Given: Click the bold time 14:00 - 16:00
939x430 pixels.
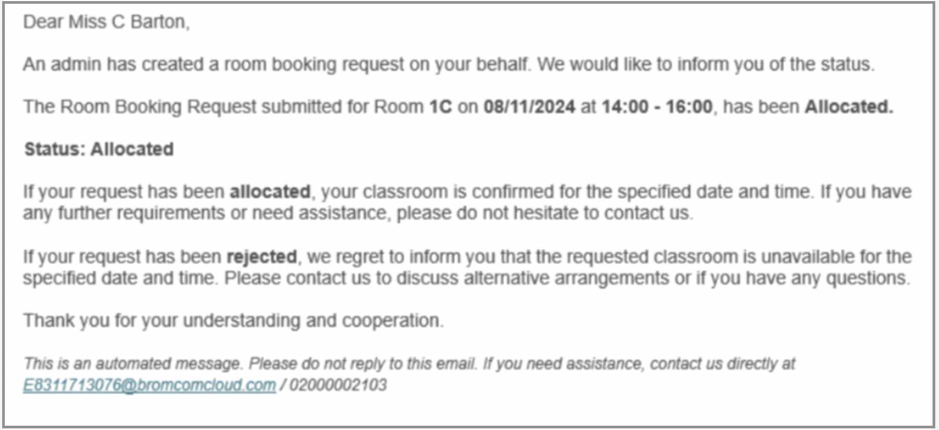Looking at the screenshot, I should click(x=657, y=107).
